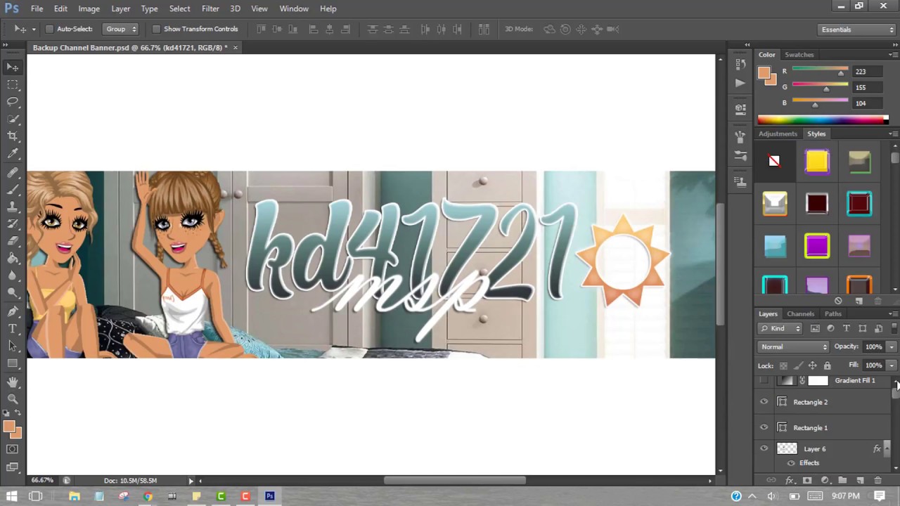Select the Brush tool
The width and height of the screenshot is (900, 506).
[x=13, y=189]
